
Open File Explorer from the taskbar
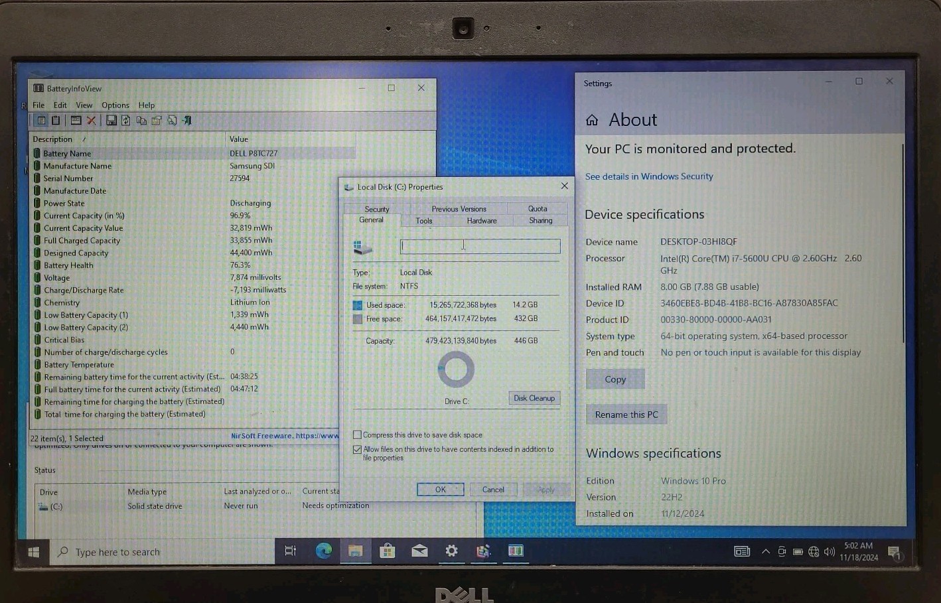pos(355,551)
